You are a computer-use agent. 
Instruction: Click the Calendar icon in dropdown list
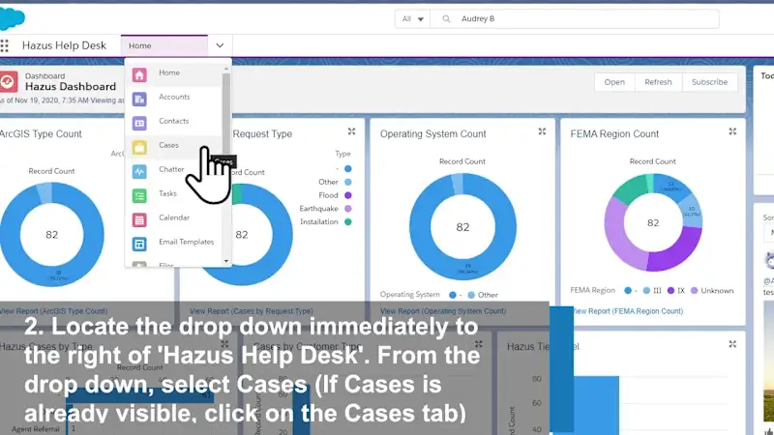139,220
